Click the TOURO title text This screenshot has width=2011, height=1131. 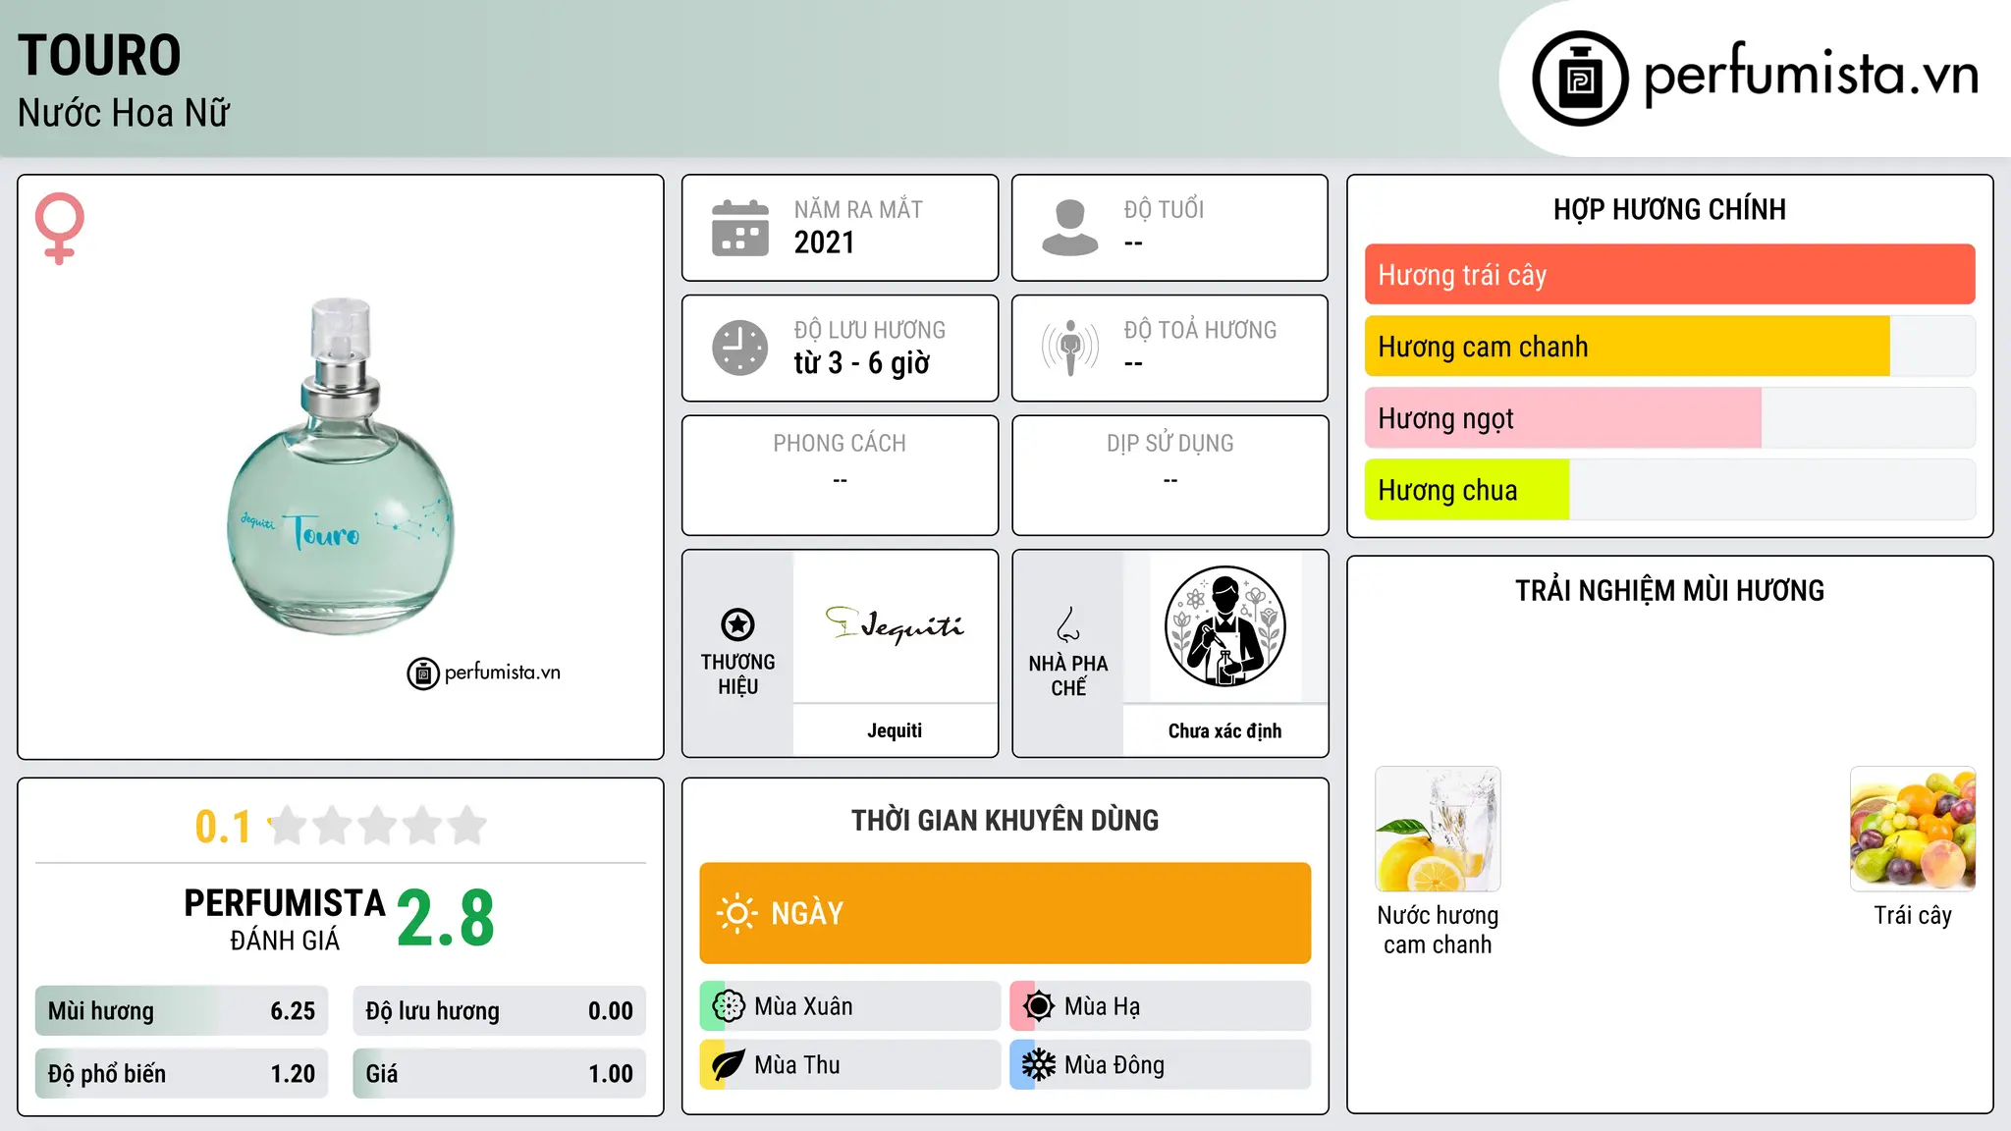coord(99,55)
